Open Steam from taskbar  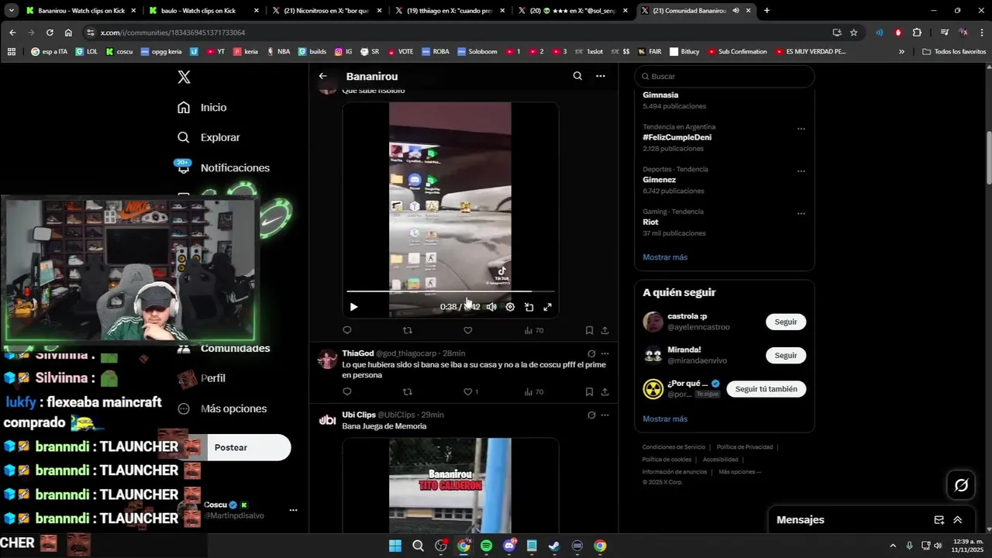coord(554,546)
